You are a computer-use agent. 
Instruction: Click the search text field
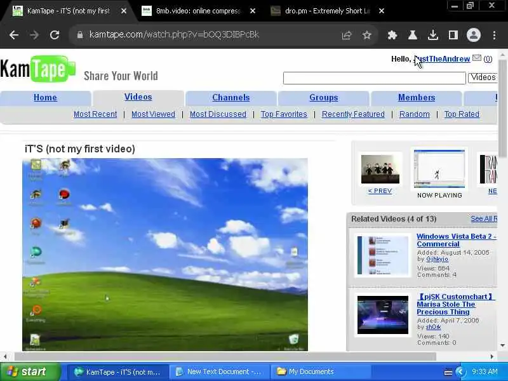point(374,78)
